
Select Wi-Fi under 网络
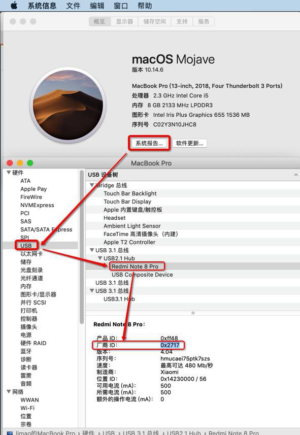click(x=27, y=408)
